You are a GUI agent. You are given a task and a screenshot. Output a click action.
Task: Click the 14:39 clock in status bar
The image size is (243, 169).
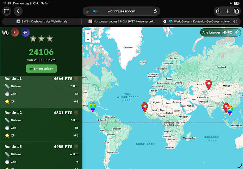pos(7,3)
